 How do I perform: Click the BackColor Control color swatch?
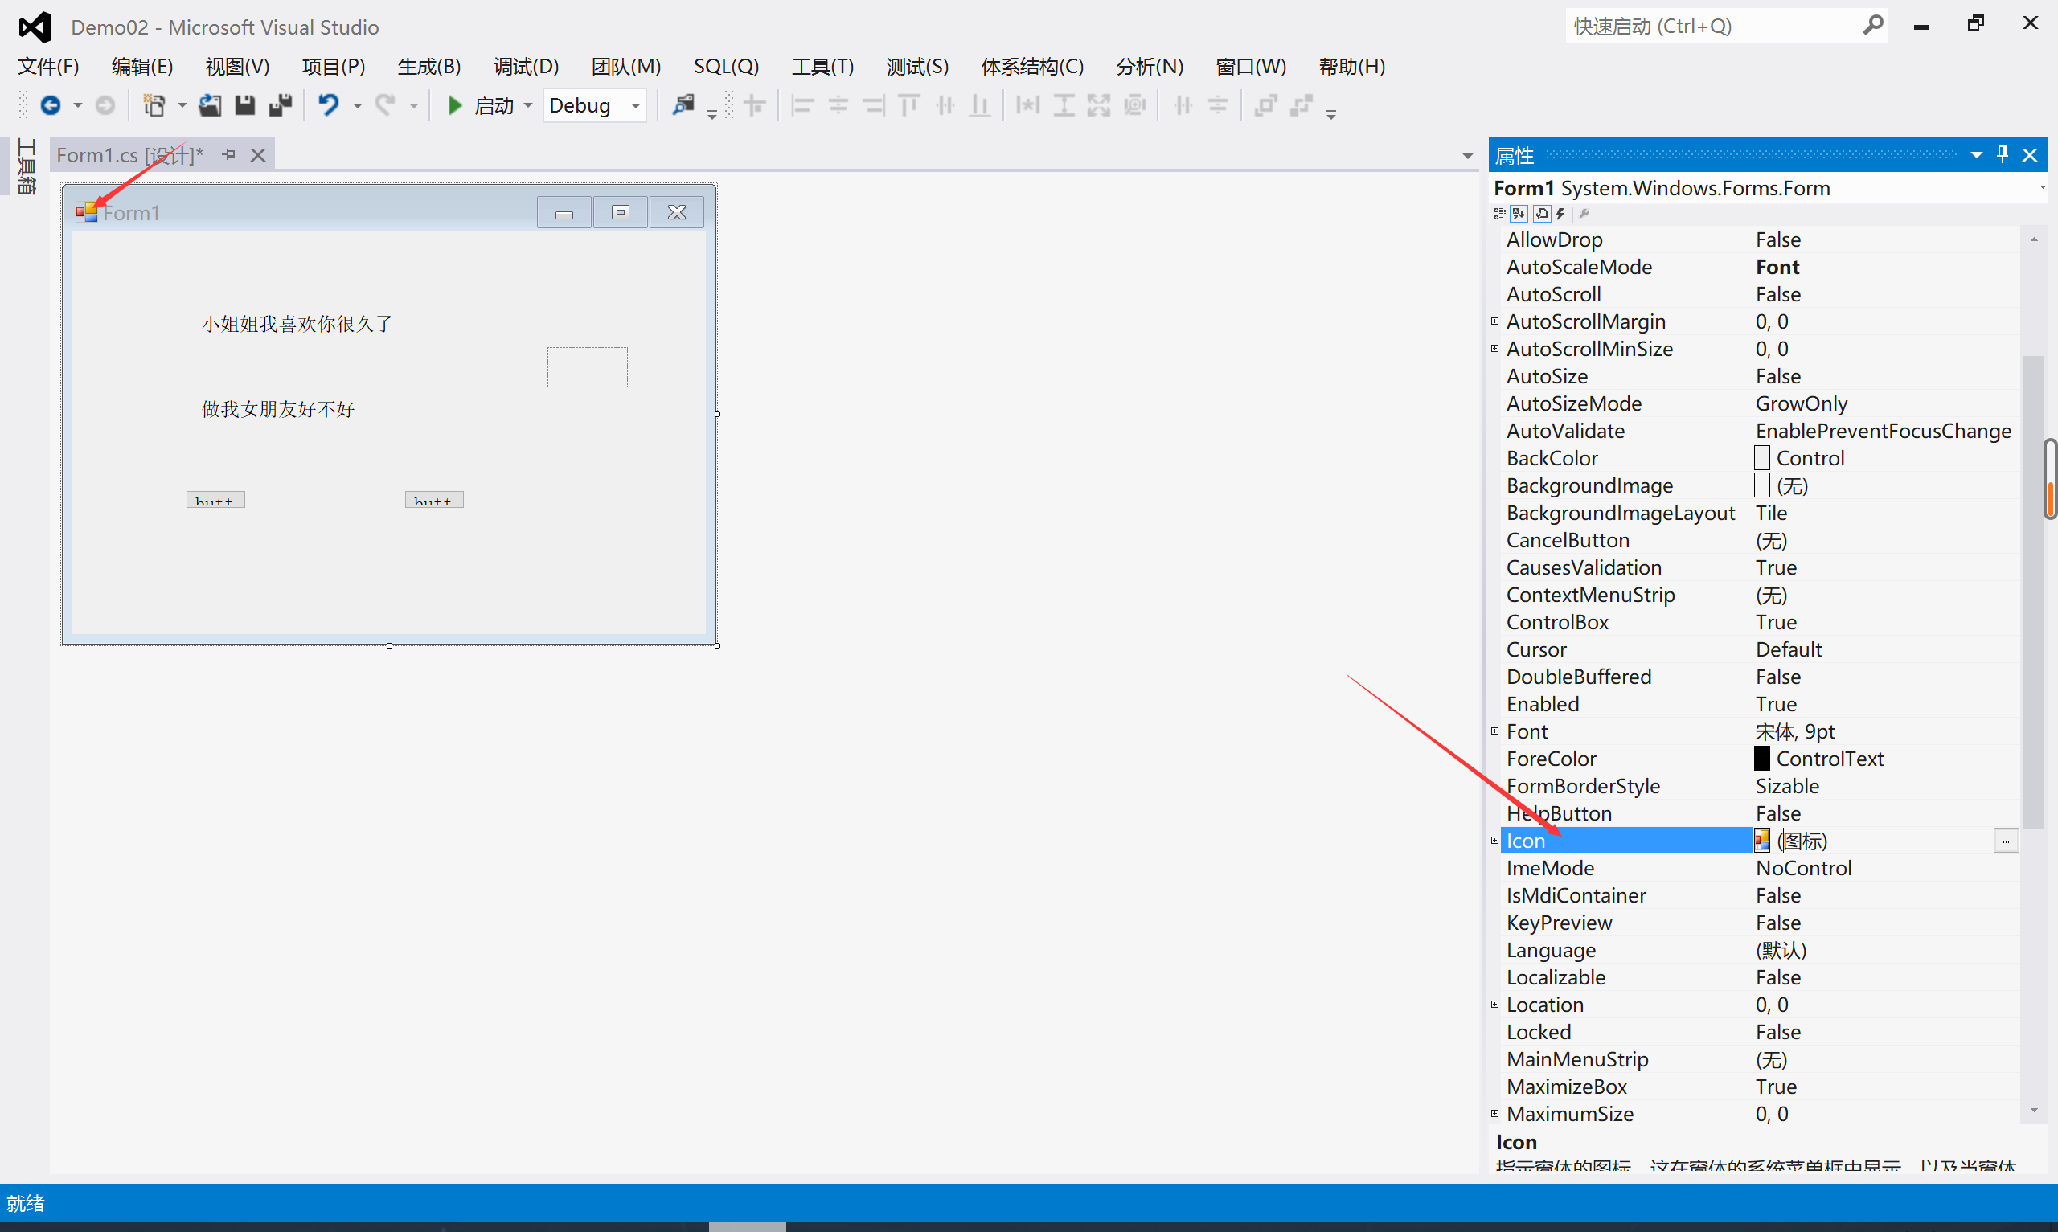1761,458
